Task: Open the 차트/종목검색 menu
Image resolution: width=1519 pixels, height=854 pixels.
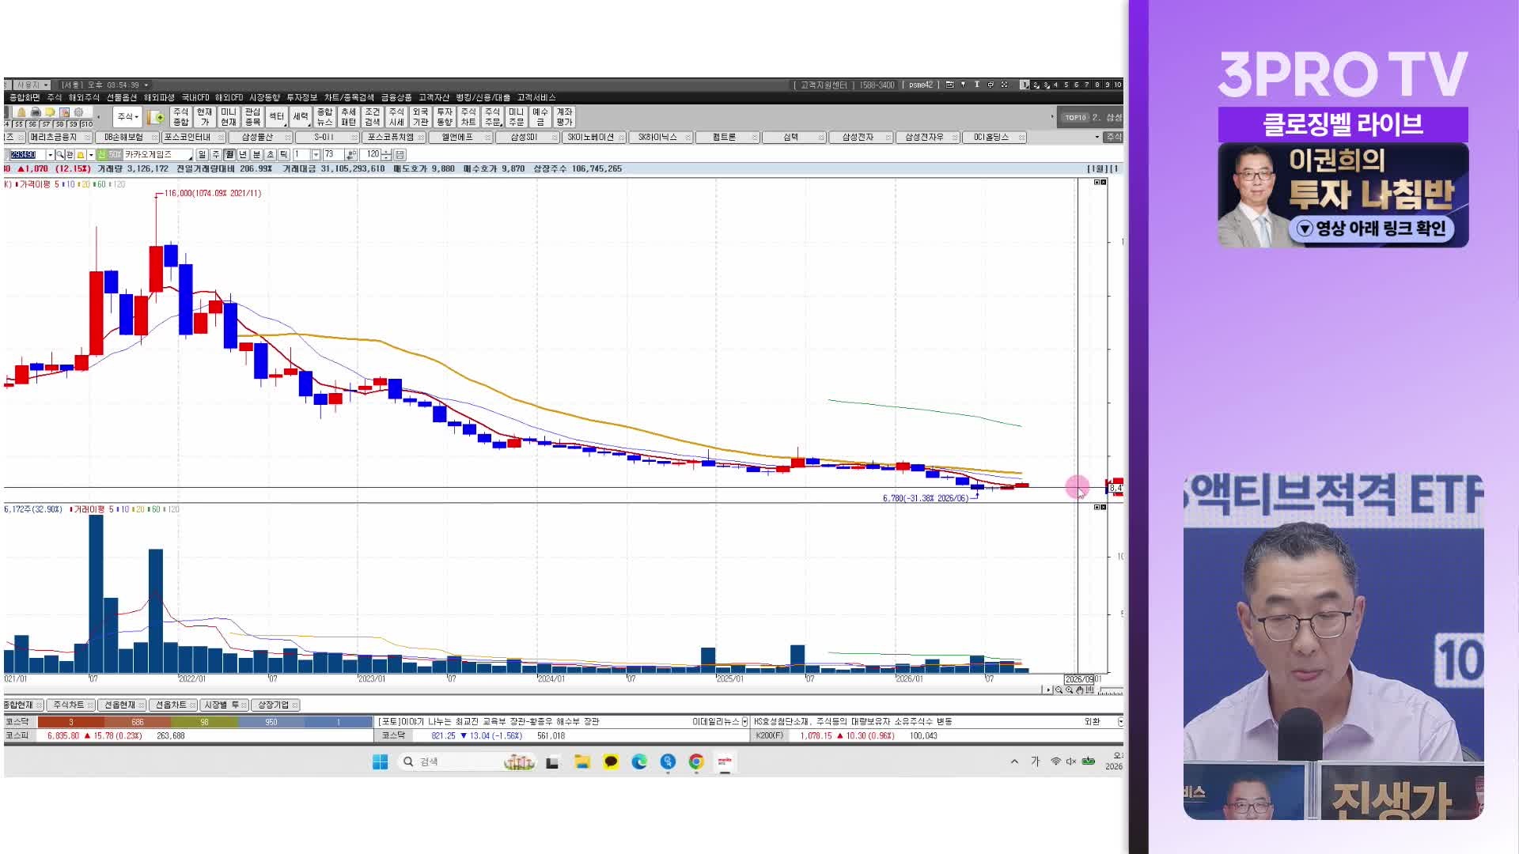Action: 349,98
